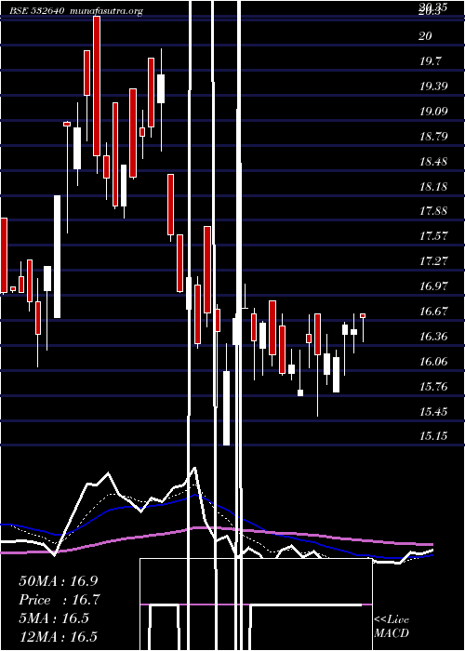Click the 12MA : 16.5 readout

[59, 636]
